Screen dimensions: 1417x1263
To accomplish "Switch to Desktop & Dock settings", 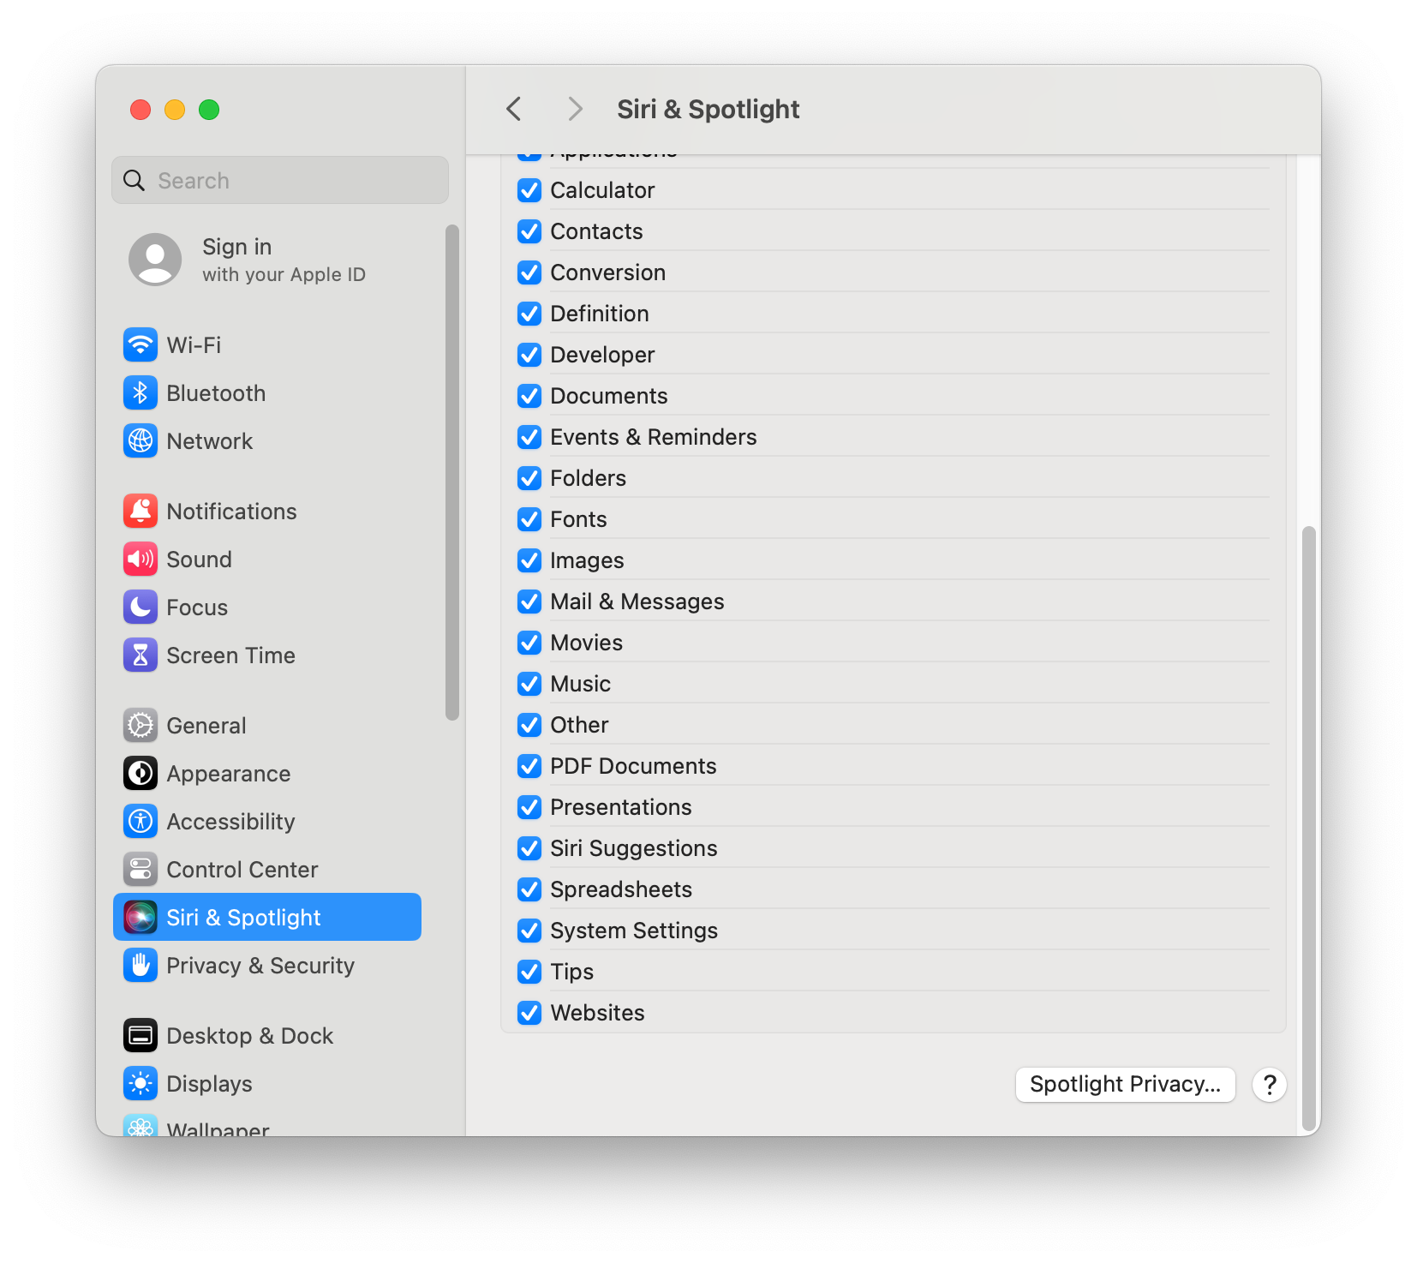I will point(249,1036).
